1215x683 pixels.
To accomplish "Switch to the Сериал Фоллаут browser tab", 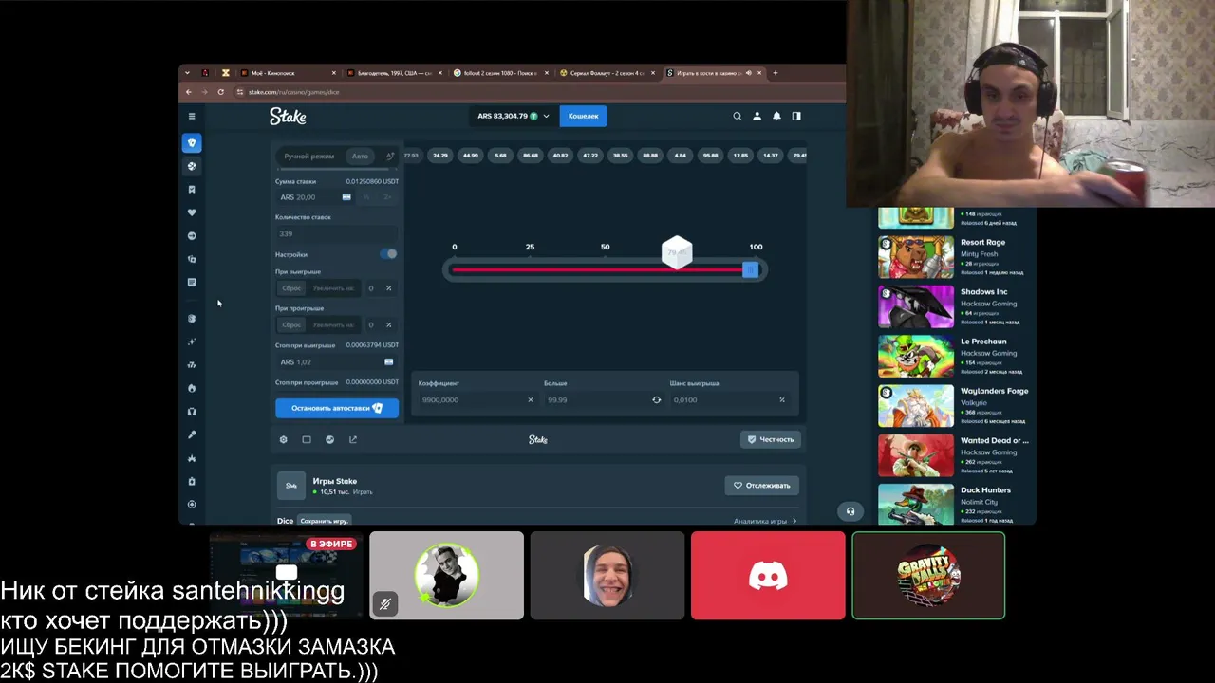I will 607,73.
